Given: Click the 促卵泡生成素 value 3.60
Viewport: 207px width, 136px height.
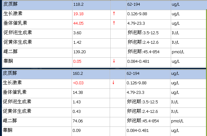Looking at the screenshot, I should [x=77, y=33].
